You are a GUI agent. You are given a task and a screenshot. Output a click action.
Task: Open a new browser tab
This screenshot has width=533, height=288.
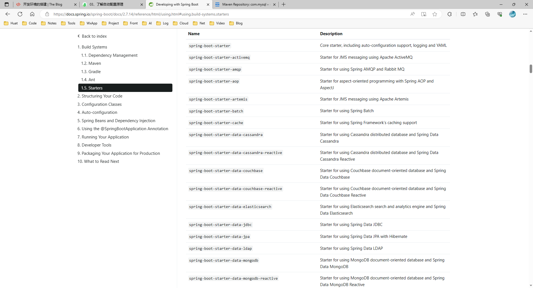[283, 4]
